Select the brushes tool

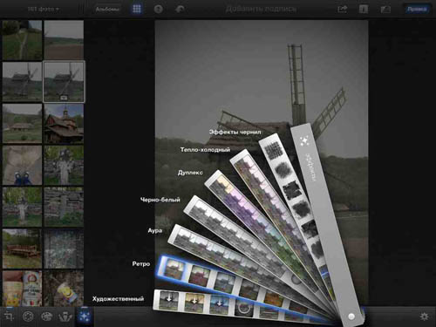65,317
